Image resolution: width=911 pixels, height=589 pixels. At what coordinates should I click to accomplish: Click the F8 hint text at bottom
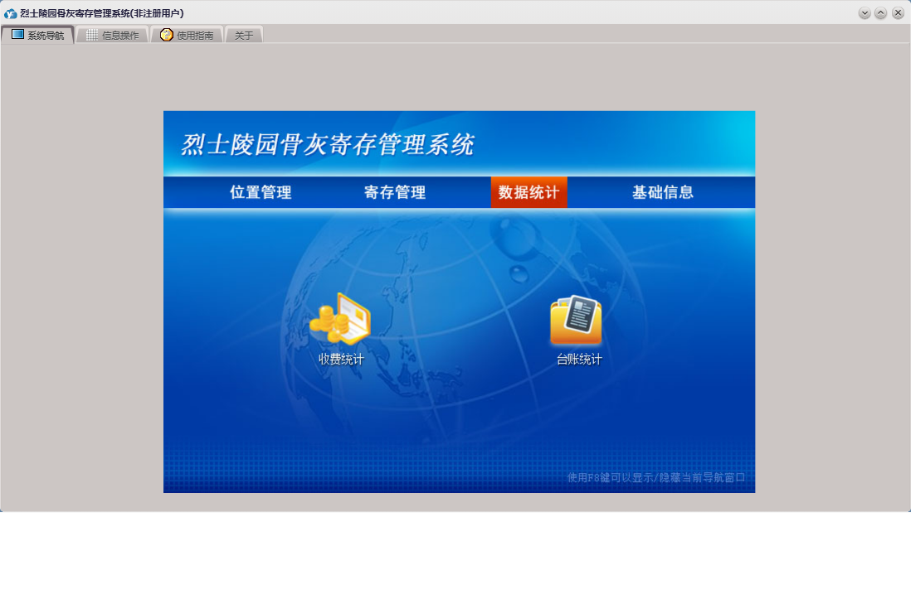pos(656,477)
